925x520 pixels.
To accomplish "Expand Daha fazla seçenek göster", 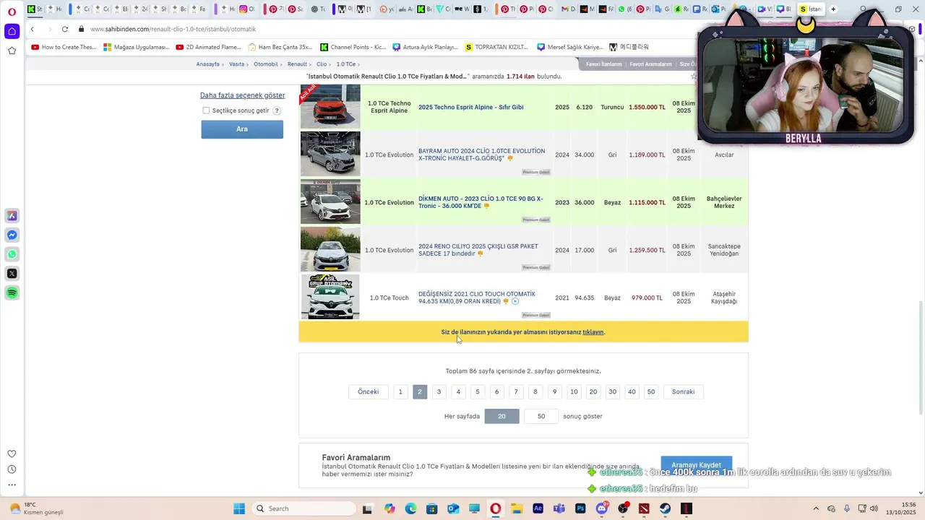I will coord(242,95).
